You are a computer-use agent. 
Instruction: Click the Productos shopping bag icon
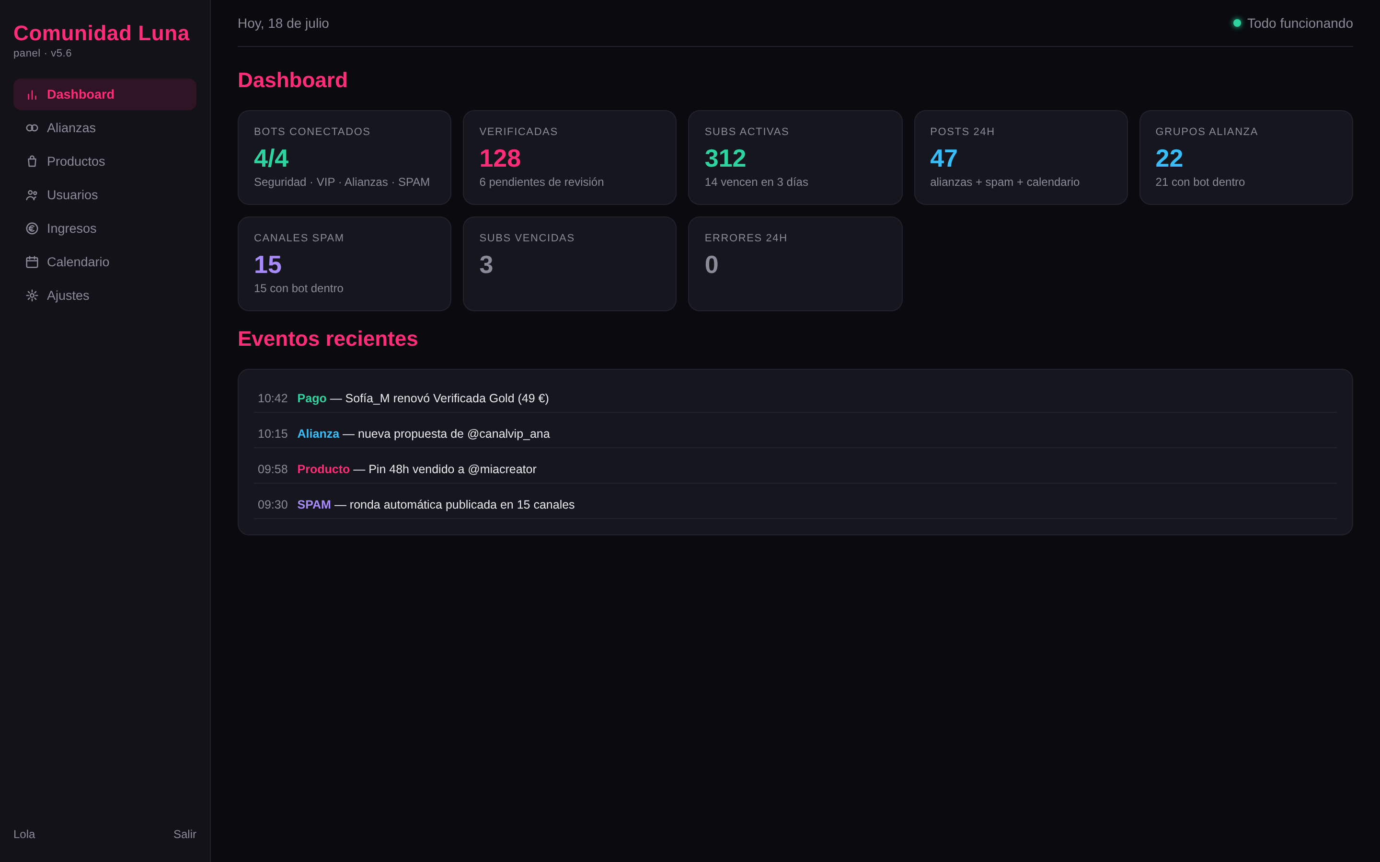click(32, 161)
